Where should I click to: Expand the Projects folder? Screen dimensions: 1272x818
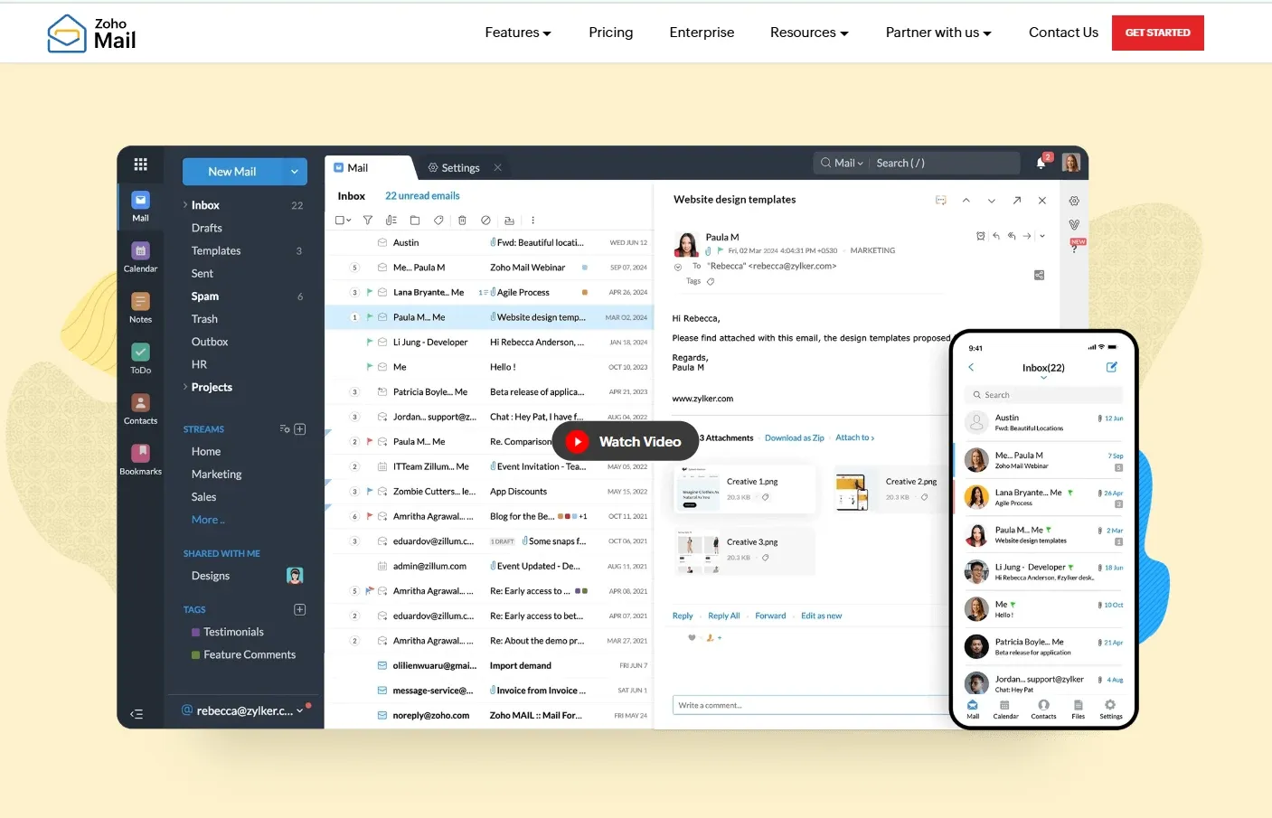coord(185,387)
